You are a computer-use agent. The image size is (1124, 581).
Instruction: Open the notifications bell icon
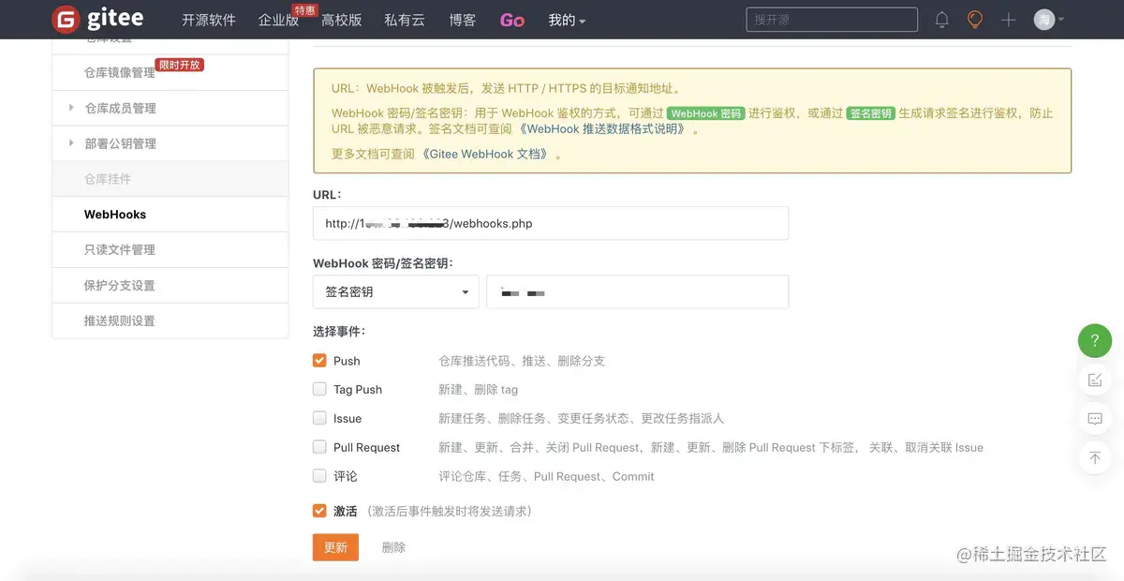(942, 20)
